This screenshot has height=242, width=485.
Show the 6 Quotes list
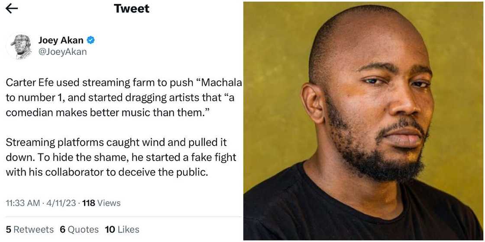click(x=79, y=229)
